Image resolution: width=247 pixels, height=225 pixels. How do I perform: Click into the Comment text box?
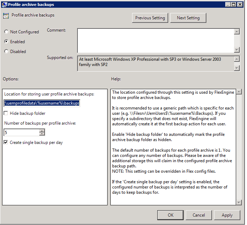155,40
